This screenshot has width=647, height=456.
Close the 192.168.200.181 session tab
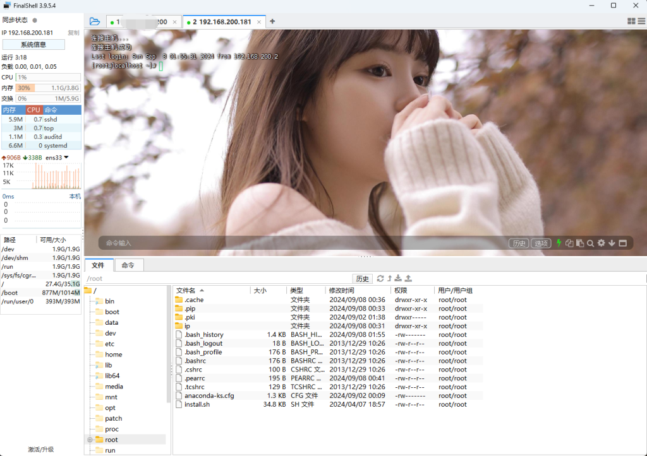[258, 22]
